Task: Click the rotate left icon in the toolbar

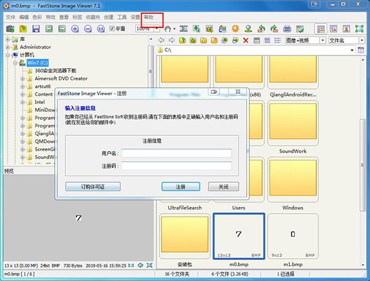Action: (x=262, y=29)
